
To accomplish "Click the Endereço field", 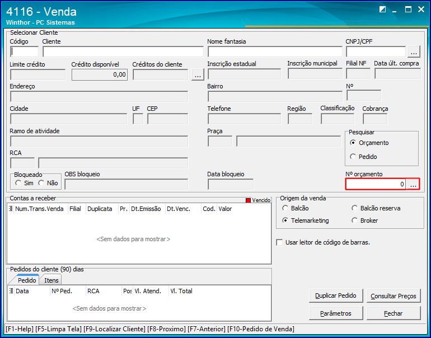I will pos(99,97).
